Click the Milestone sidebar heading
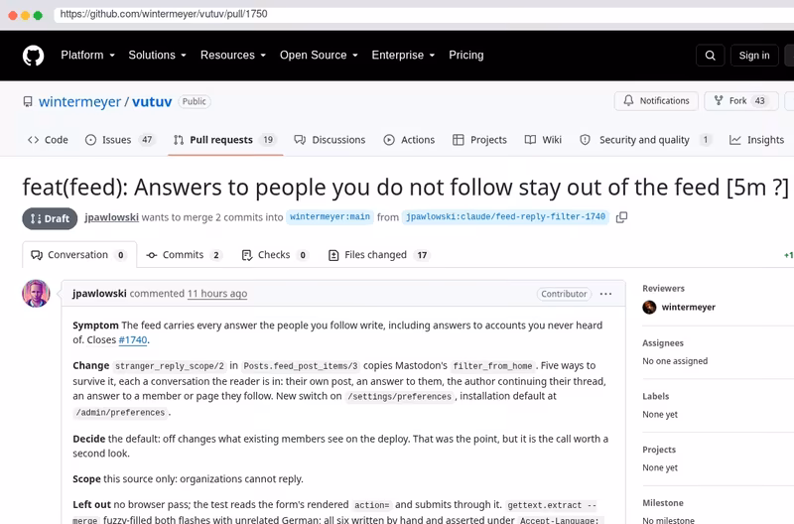 point(663,503)
